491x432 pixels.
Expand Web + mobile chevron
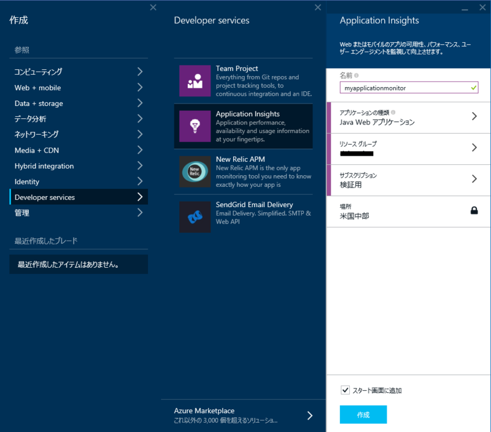pyautogui.click(x=140, y=87)
